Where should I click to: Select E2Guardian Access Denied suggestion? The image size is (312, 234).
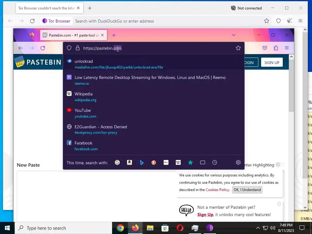[154, 129]
